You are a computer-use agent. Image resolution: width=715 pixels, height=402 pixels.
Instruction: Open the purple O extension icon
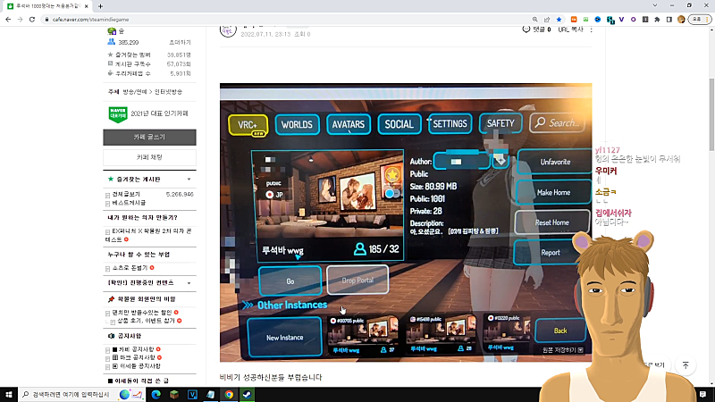tap(634, 20)
